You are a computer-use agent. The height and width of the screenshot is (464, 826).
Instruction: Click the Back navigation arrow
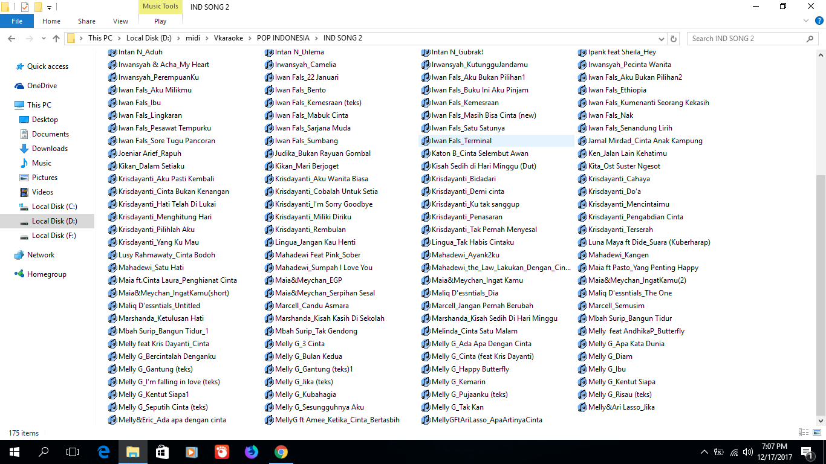(11, 38)
